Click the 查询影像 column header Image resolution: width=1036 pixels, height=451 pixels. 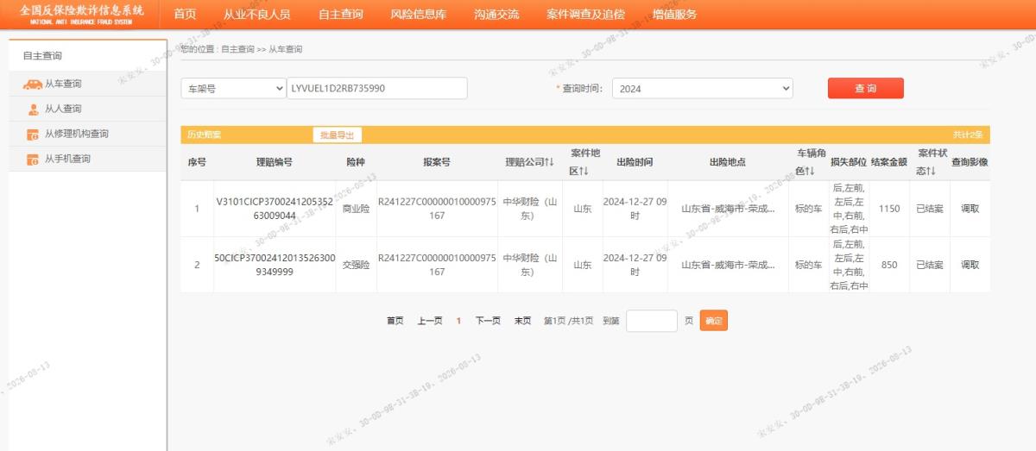click(x=970, y=162)
